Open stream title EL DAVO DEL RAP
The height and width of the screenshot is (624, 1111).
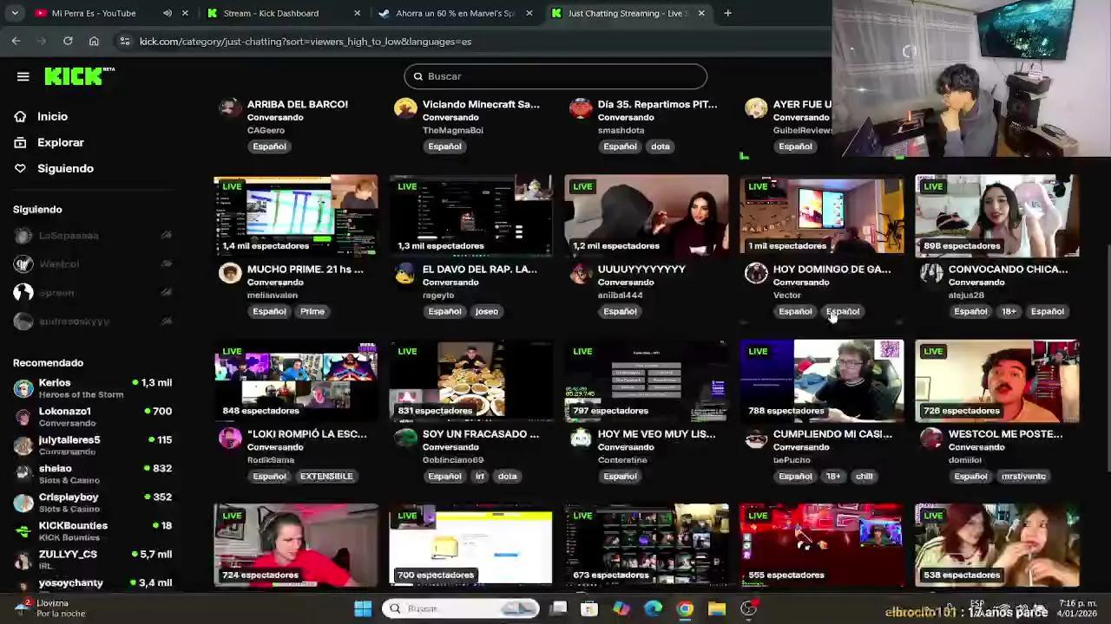(480, 269)
